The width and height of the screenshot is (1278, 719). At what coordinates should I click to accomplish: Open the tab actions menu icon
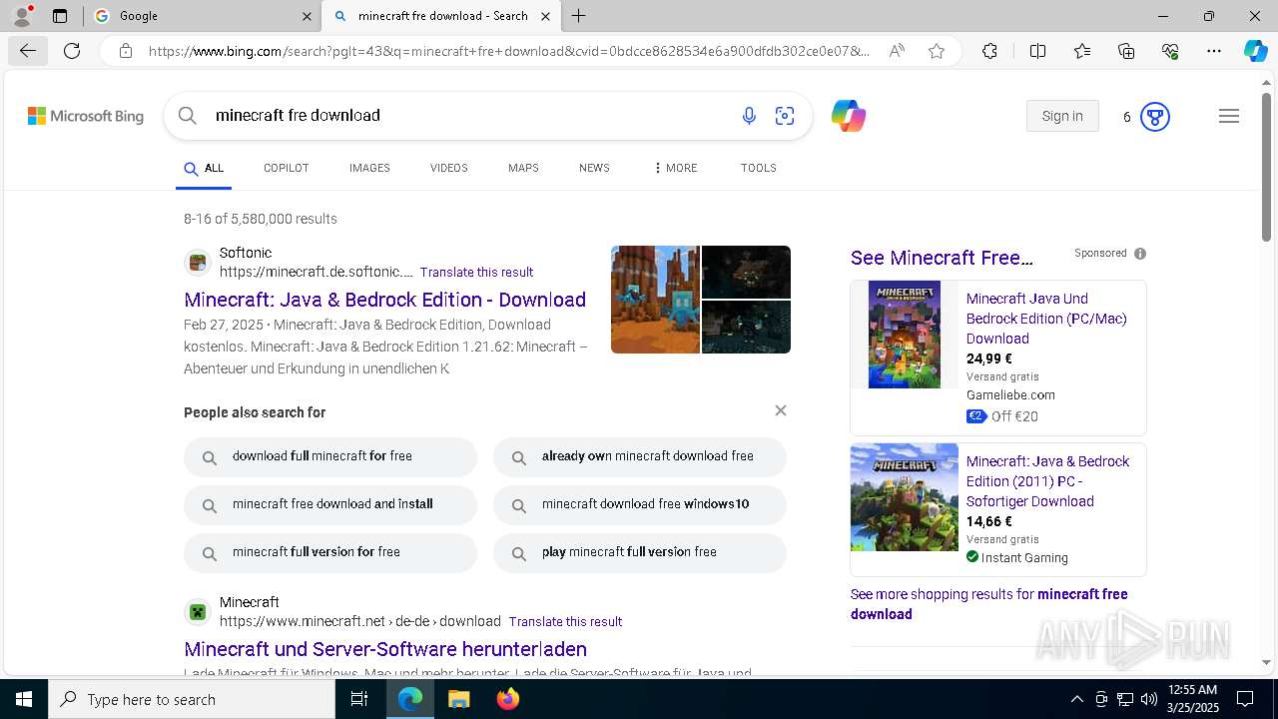coord(60,16)
